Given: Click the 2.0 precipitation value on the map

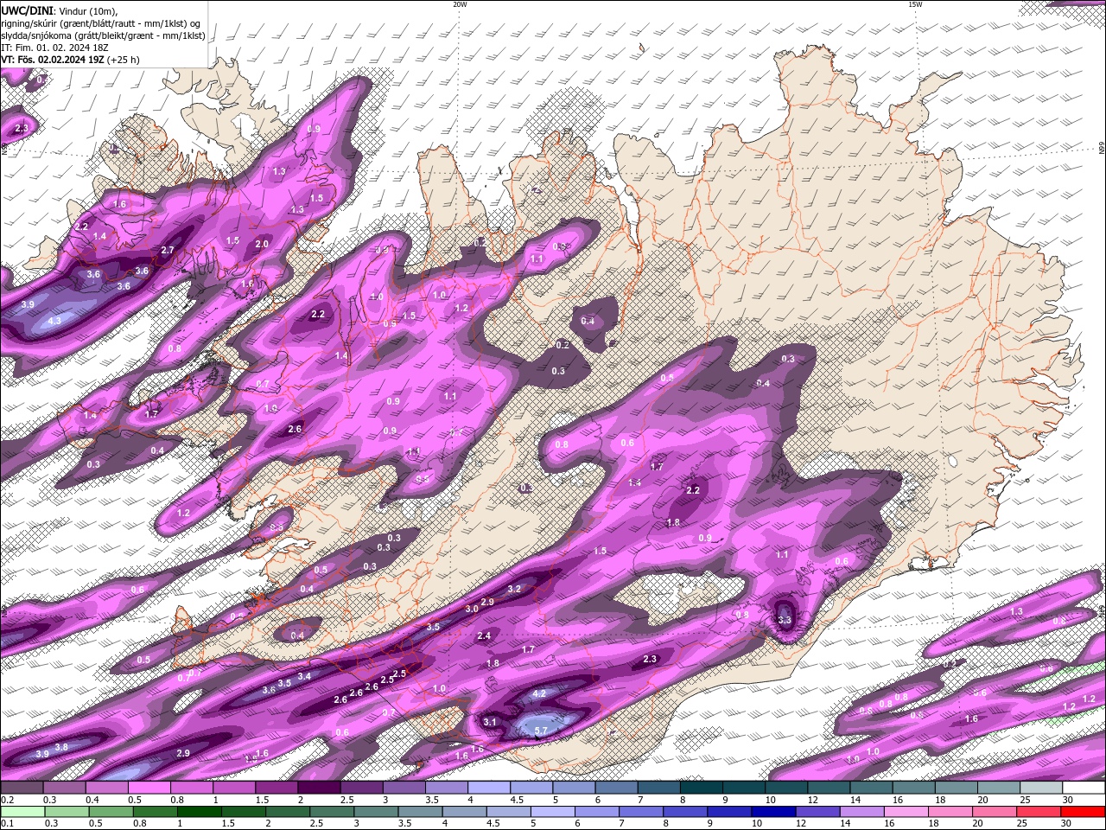Looking at the screenshot, I should pyautogui.click(x=262, y=245).
